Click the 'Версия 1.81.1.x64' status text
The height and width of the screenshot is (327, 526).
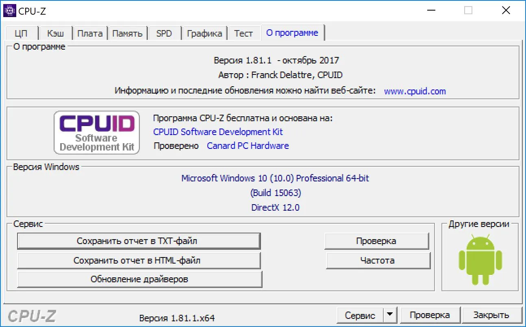[177, 318]
